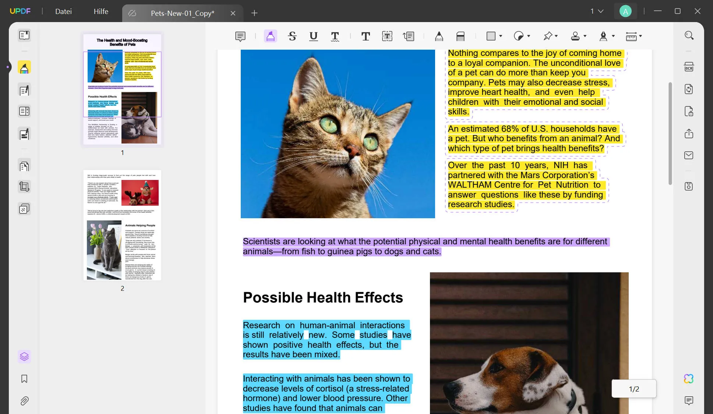Image resolution: width=713 pixels, height=414 pixels.
Task: Select page 2 thumbnail
Action: pyautogui.click(x=122, y=225)
